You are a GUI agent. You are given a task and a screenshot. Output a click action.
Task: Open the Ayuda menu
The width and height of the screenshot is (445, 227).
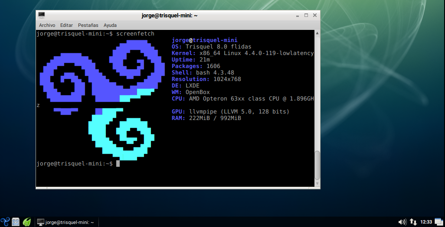[110, 26]
